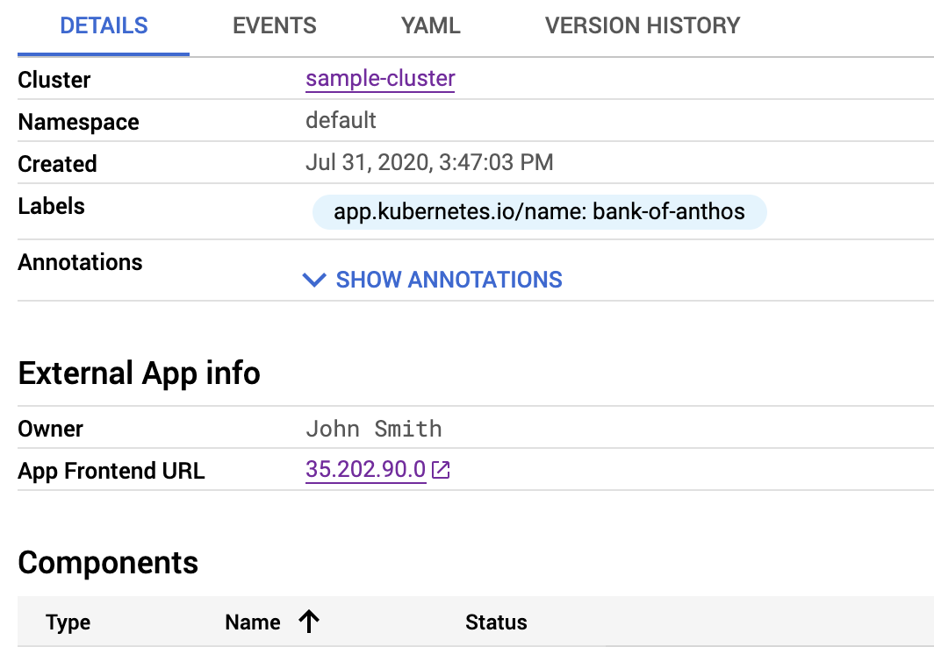The height and width of the screenshot is (647, 934).
Task: Visit the App Frontend URL 35.202.90.0
Action: [365, 469]
